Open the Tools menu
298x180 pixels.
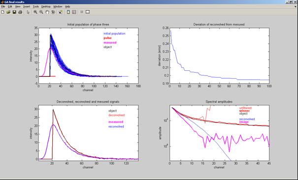tap(36, 6)
